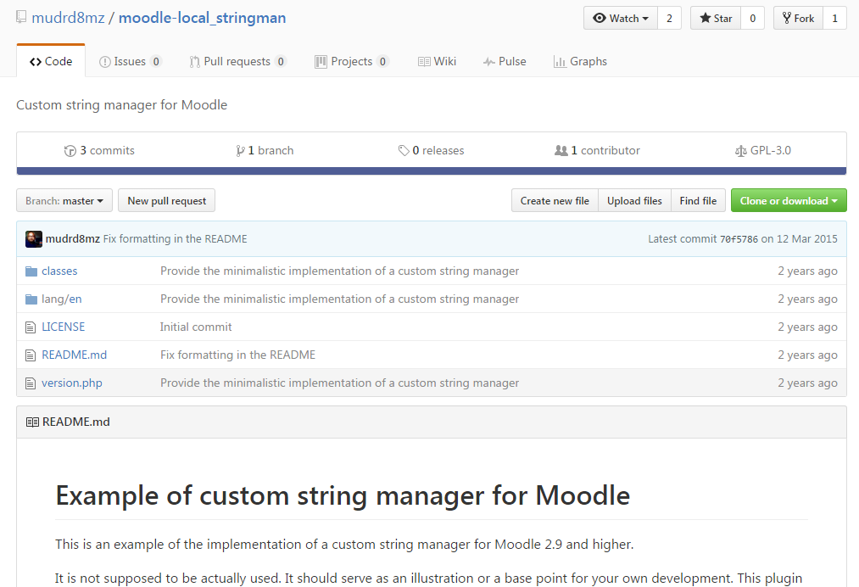View the 1 contributor page
Viewport: 859px width, 587px height.
pyautogui.click(x=597, y=150)
